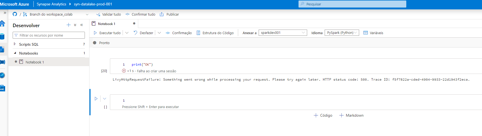Click Desfazer

(x=143, y=33)
